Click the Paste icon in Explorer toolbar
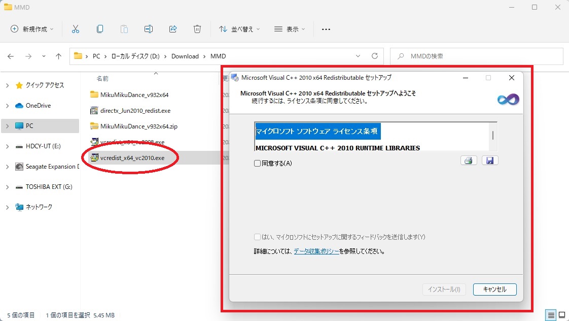This screenshot has width=569, height=321. tap(124, 29)
